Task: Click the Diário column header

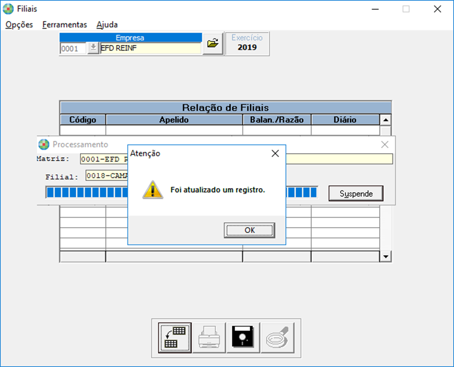Action: click(x=345, y=120)
